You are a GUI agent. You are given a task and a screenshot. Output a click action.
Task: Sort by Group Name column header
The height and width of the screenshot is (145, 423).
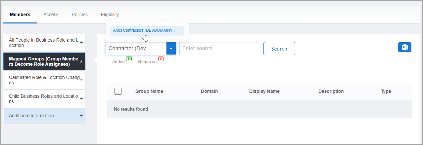click(149, 91)
